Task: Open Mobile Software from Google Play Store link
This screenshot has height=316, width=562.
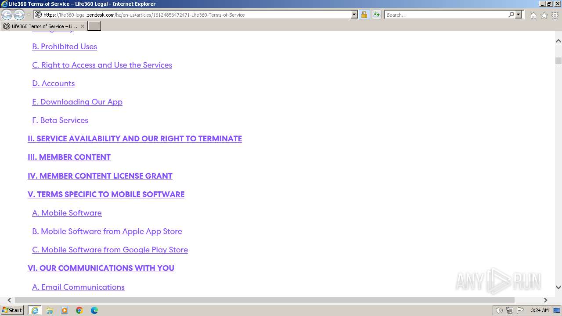Action: coord(110,250)
